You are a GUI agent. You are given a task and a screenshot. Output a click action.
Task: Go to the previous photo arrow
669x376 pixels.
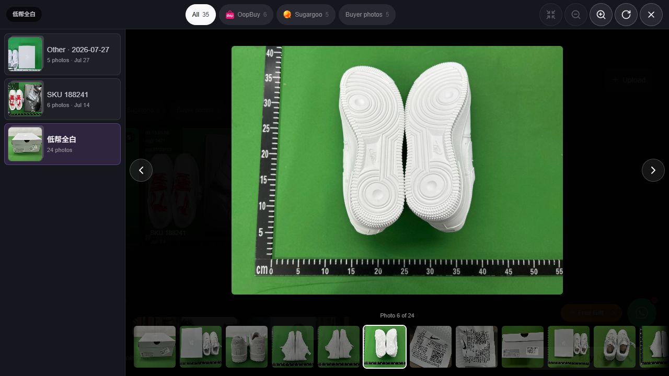[x=141, y=170]
